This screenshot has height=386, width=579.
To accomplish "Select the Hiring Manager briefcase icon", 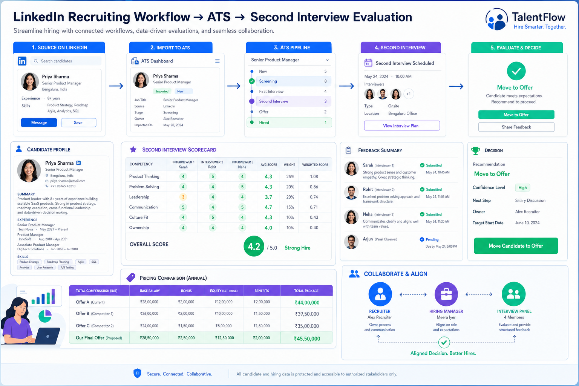I will pos(446,294).
